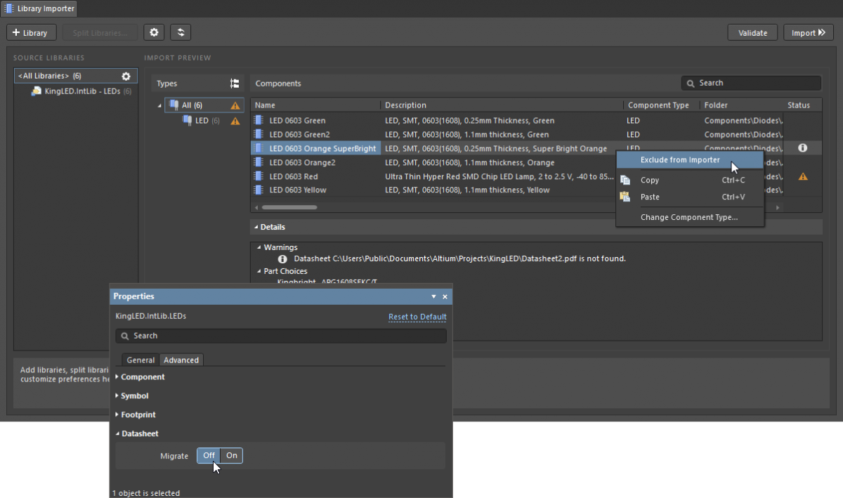Click the Components search field
Screen dimensions: 843x498
[751, 83]
